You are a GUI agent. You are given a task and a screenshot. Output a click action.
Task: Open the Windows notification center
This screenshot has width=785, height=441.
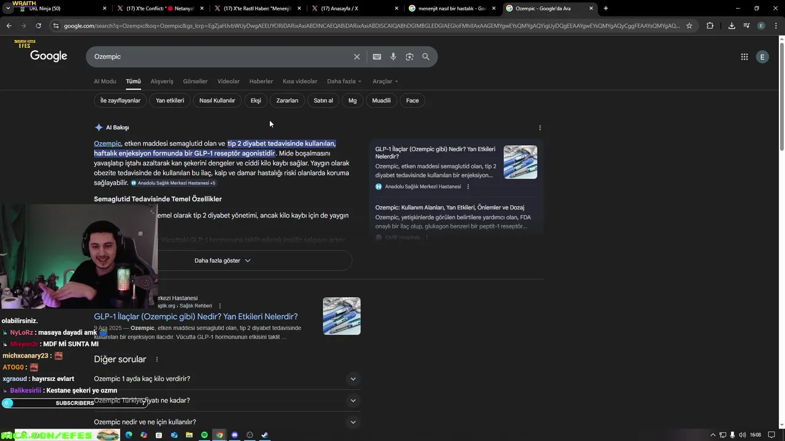(x=772, y=435)
